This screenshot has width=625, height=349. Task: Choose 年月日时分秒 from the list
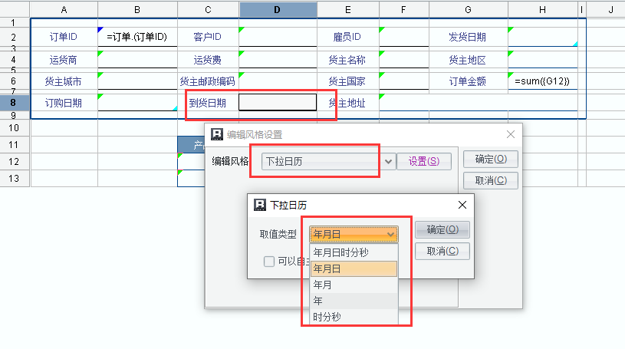click(354, 252)
